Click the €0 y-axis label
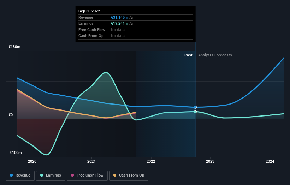290x185 pixels. 11,115
